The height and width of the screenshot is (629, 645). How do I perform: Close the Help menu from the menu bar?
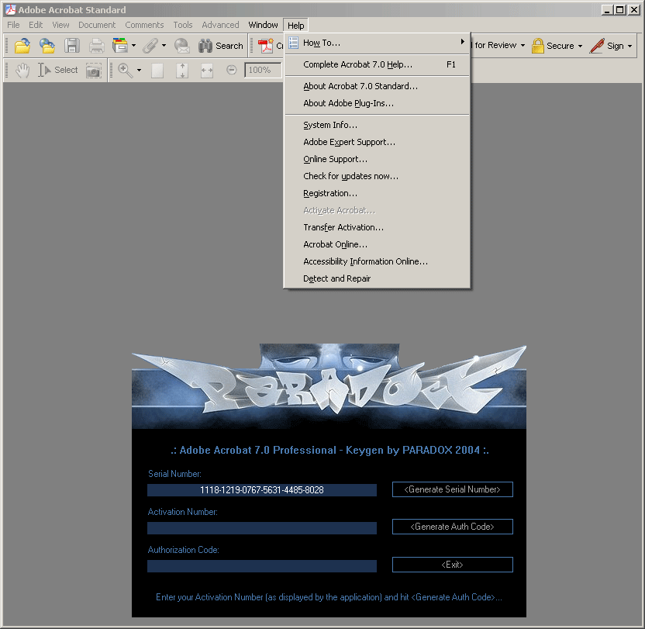(x=296, y=26)
